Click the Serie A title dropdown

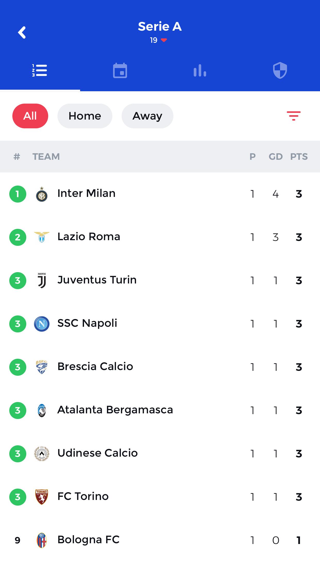(x=160, y=27)
